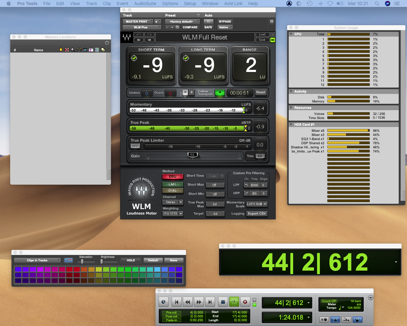
Task: Open the AudioSuite menu
Action: 145,4
